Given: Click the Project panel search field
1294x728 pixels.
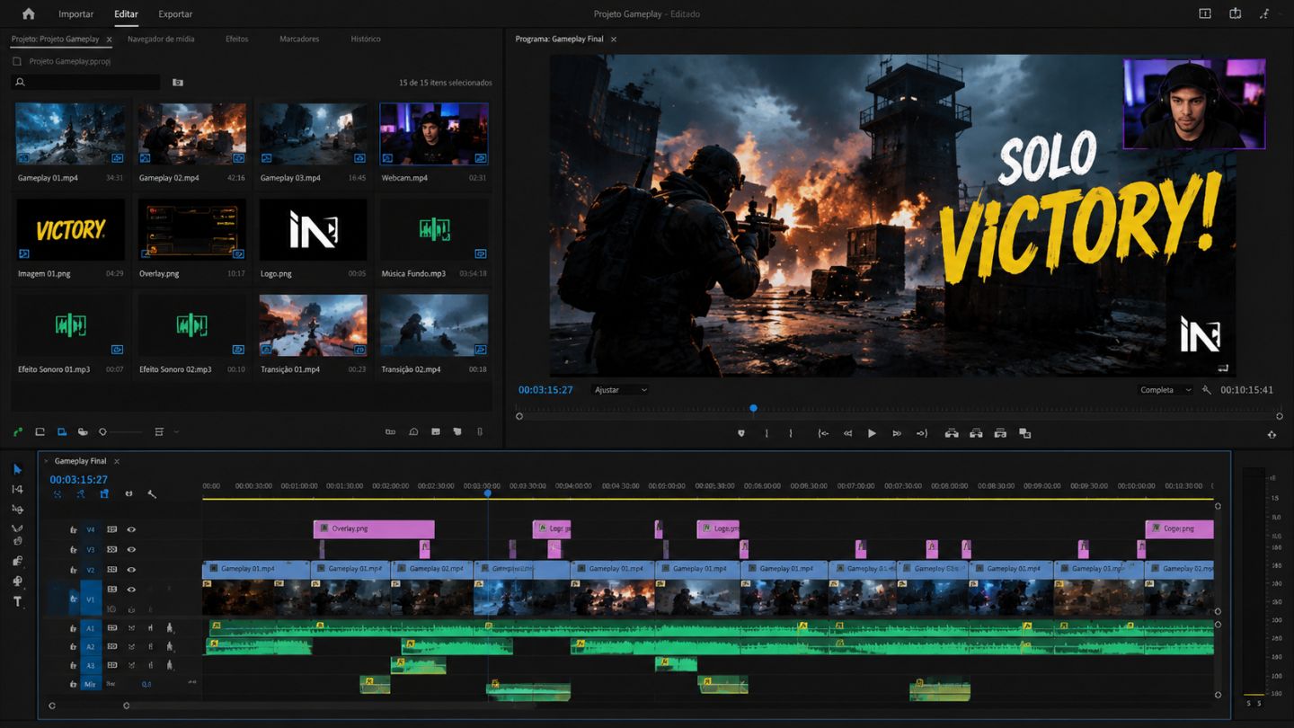Looking at the screenshot, I should click(x=86, y=82).
